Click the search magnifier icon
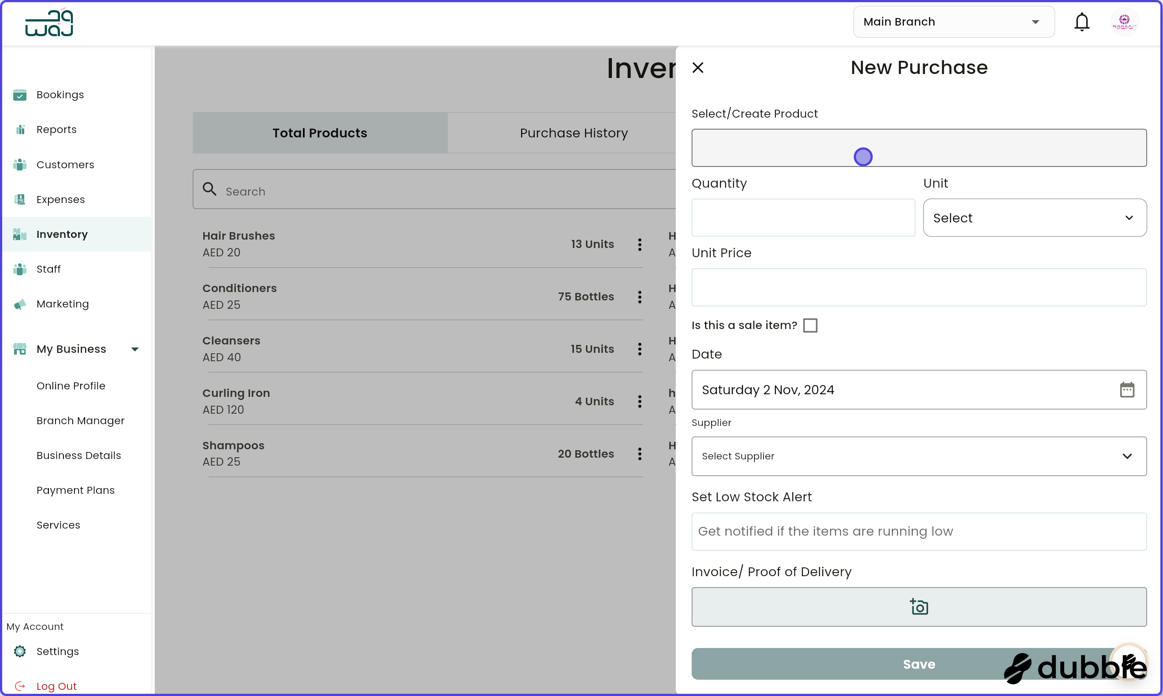Screen dimensions: 1163x696 209,189
